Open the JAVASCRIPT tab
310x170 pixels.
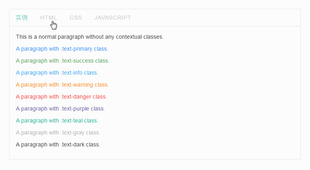pyautogui.click(x=112, y=18)
